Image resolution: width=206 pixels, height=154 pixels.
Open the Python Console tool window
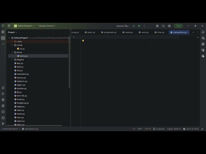click(3, 100)
